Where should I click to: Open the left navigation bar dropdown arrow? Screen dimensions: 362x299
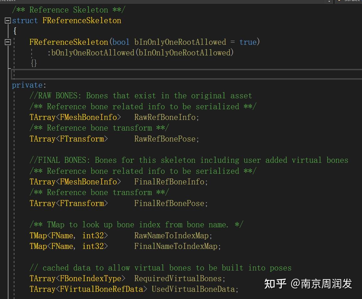tap(329, 1)
